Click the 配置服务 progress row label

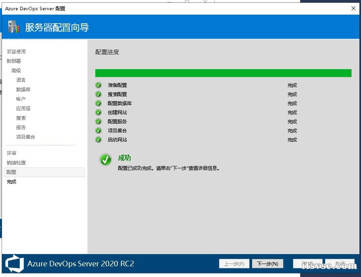[x=117, y=121]
